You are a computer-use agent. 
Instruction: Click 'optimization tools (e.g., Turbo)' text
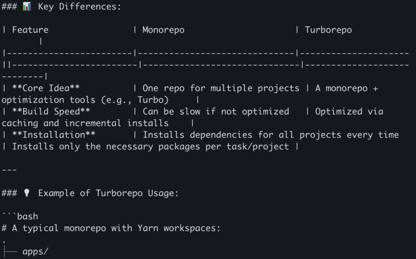coord(85,100)
